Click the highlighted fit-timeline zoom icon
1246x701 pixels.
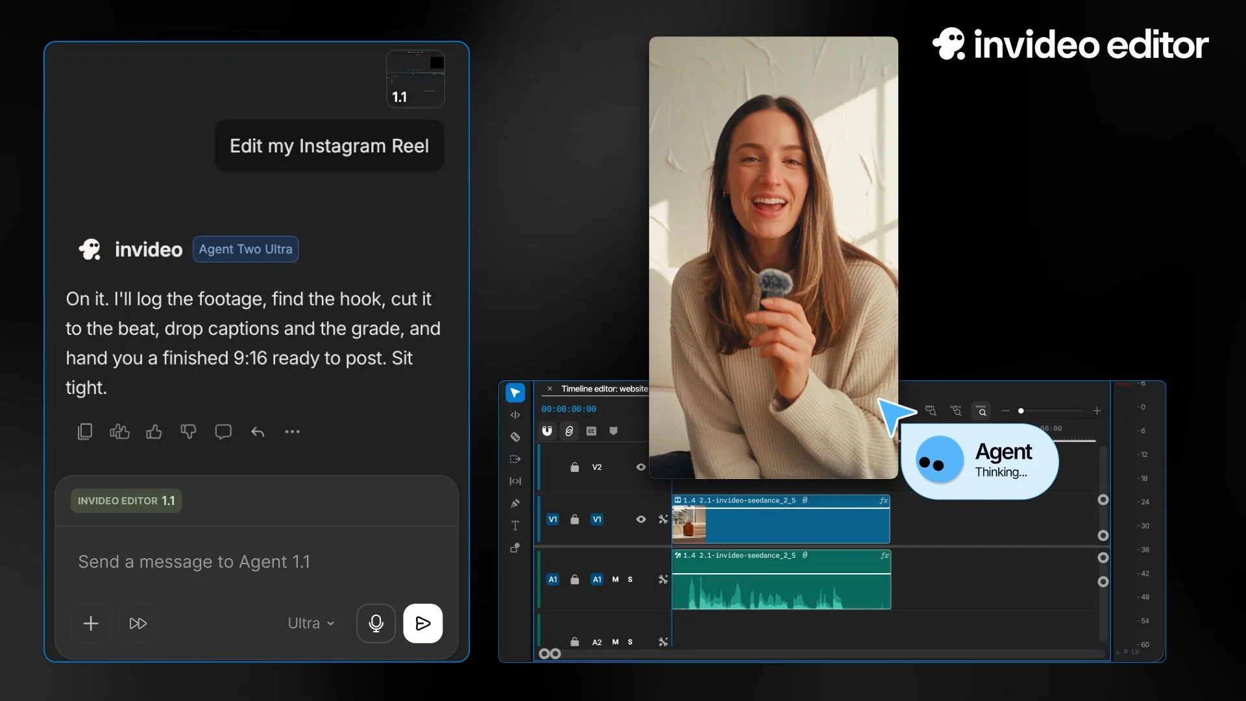point(981,411)
